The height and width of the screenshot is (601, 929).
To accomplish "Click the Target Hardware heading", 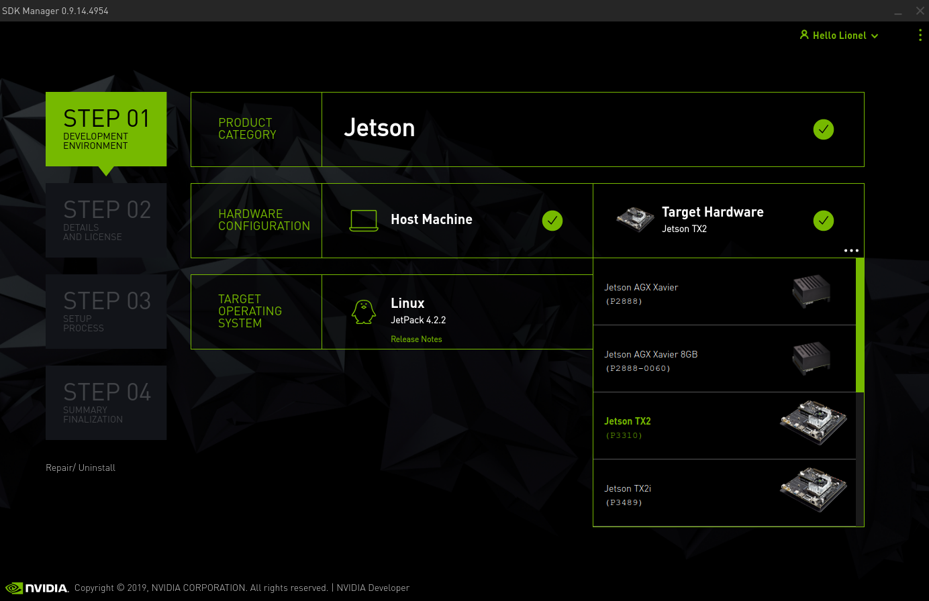I will pos(713,212).
